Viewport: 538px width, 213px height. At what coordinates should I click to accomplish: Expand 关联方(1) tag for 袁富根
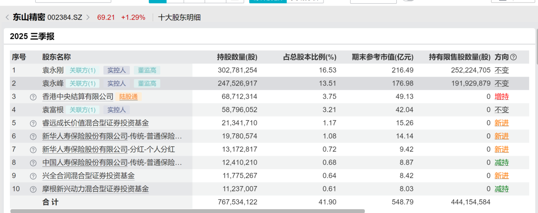click(83, 110)
